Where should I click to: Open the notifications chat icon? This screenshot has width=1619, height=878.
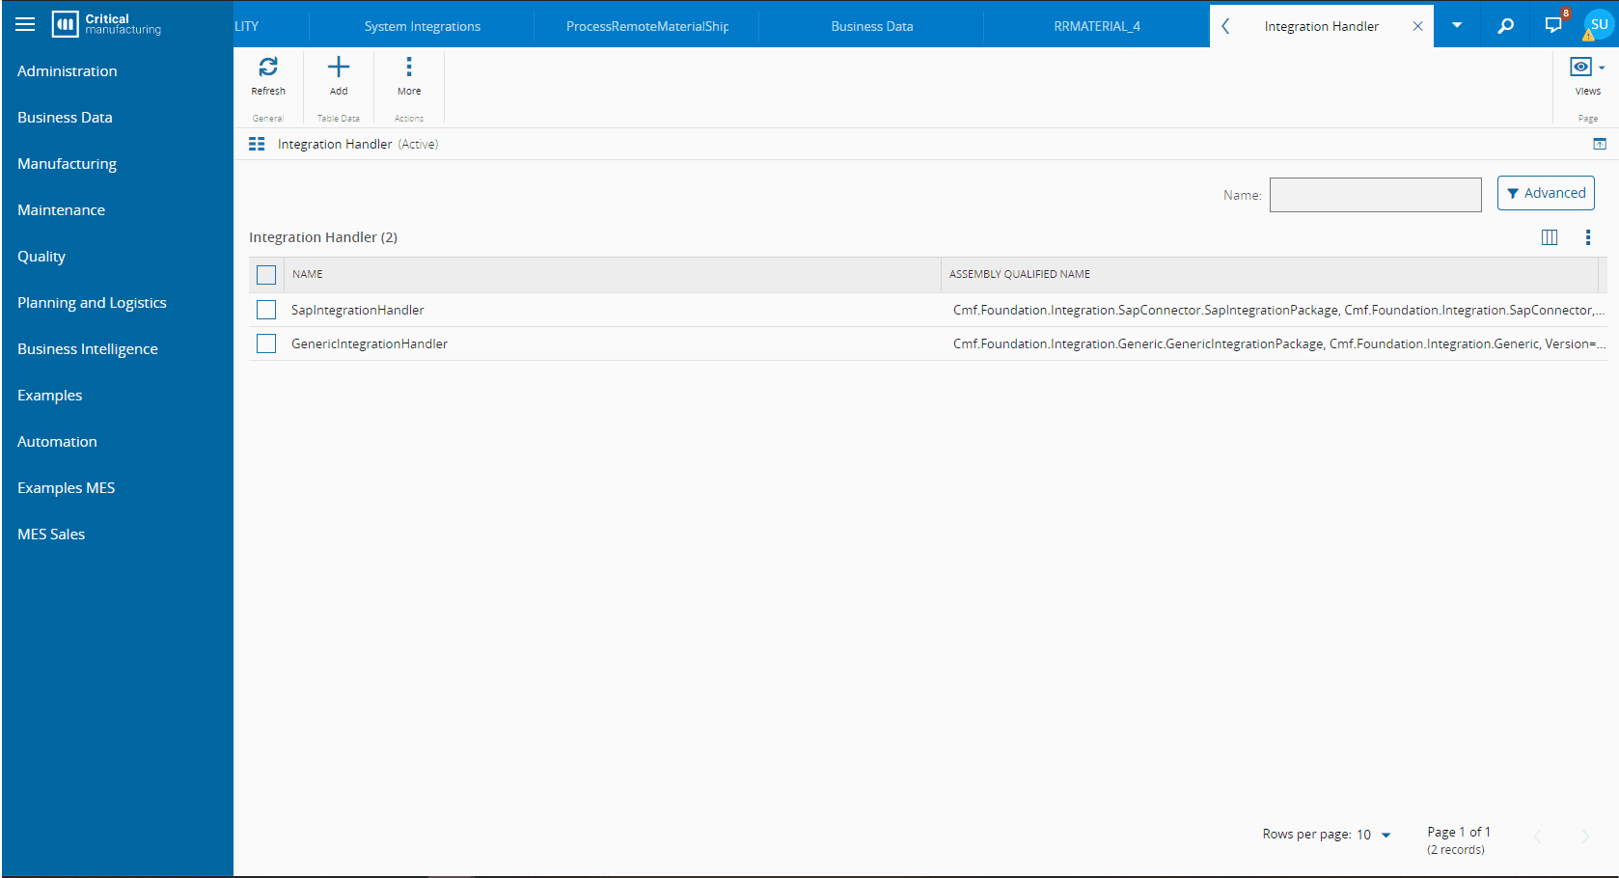click(x=1553, y=25)
